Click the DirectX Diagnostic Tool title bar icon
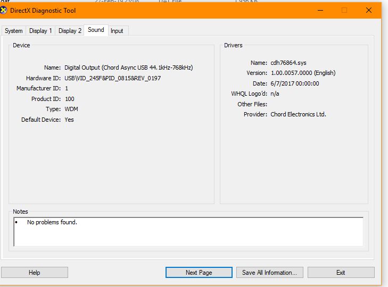The height and width of the screenshot is (287, 388). (x=5, y=10)
